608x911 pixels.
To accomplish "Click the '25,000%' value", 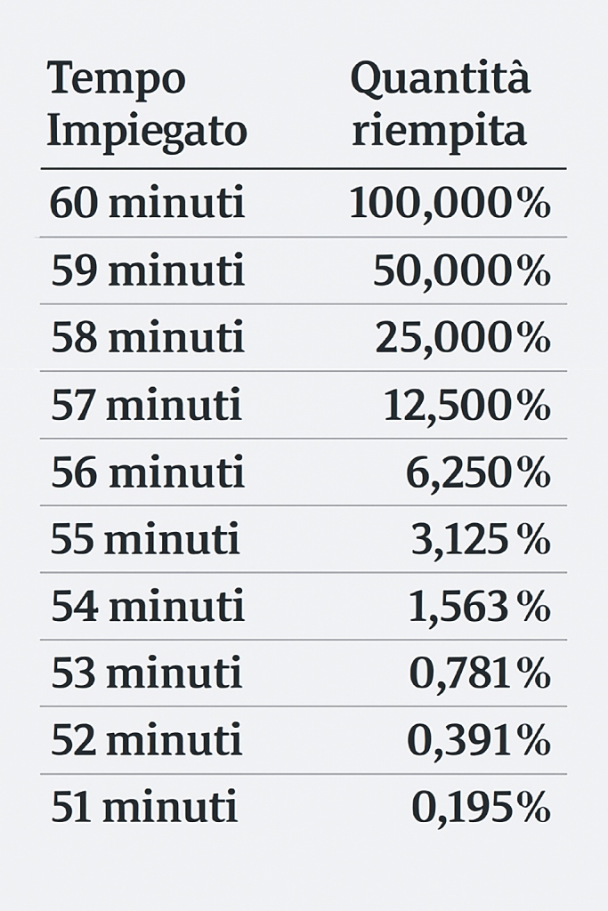I will 463,337.
